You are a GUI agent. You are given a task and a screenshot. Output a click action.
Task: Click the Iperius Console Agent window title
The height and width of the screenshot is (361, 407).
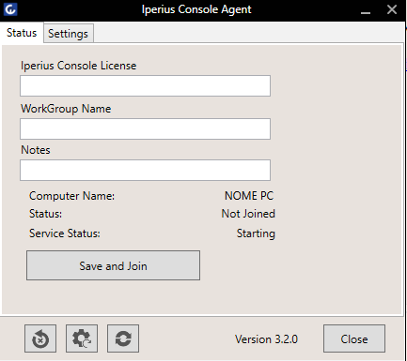pyautogui.click(x=196, y=9)
